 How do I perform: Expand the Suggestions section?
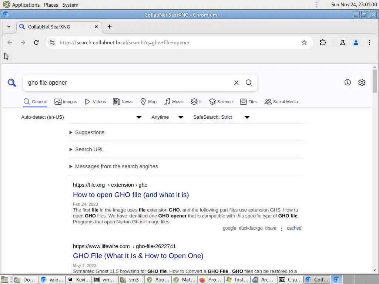click(87, 132)
